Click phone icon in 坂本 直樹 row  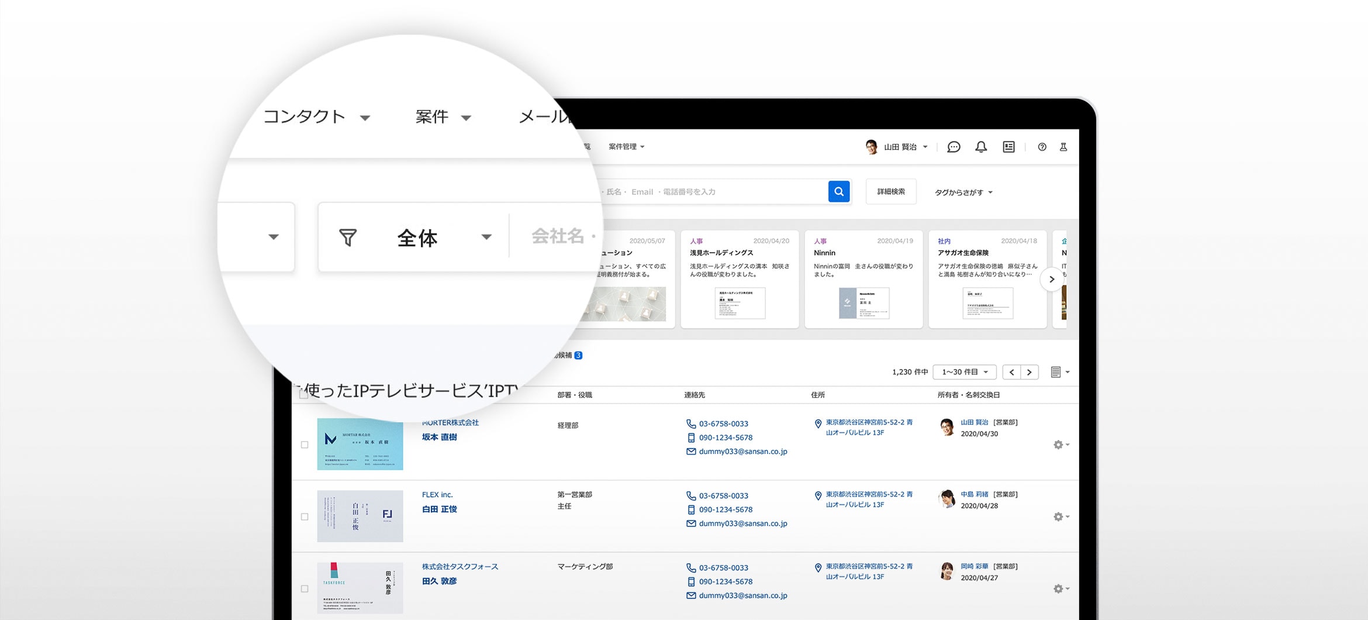click(x=691, y=423)
